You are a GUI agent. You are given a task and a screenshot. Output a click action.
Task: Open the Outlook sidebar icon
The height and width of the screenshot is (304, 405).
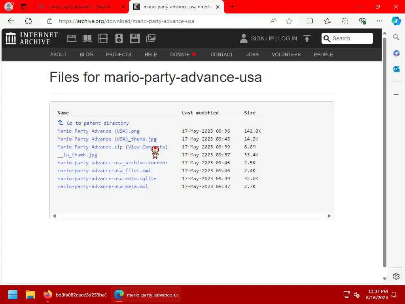coord(396,69)
